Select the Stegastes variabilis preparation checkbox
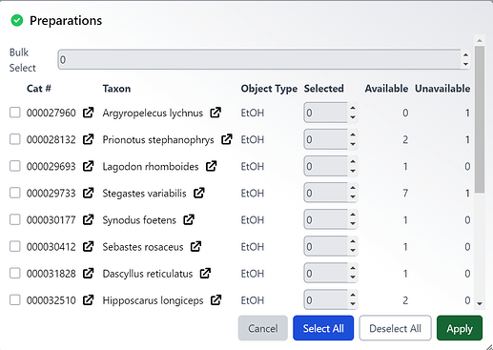493x350 pixels. coord(15,193)
